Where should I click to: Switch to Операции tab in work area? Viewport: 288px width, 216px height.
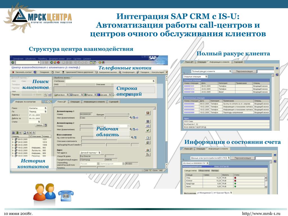click(x=75, y=102)
